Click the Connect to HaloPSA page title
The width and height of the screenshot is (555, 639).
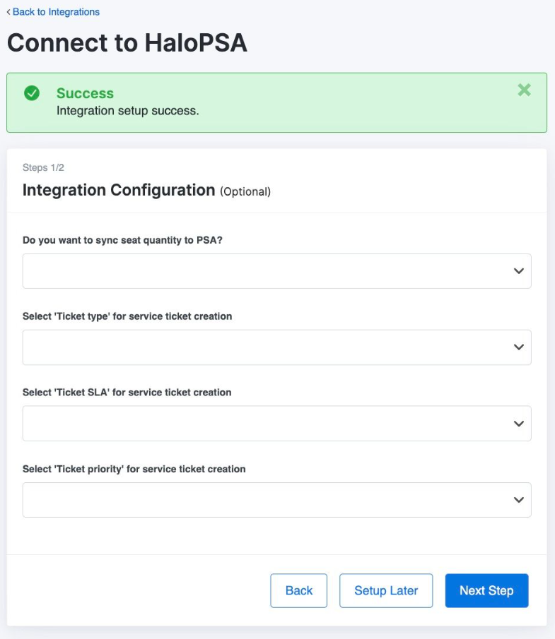(127, 43)
